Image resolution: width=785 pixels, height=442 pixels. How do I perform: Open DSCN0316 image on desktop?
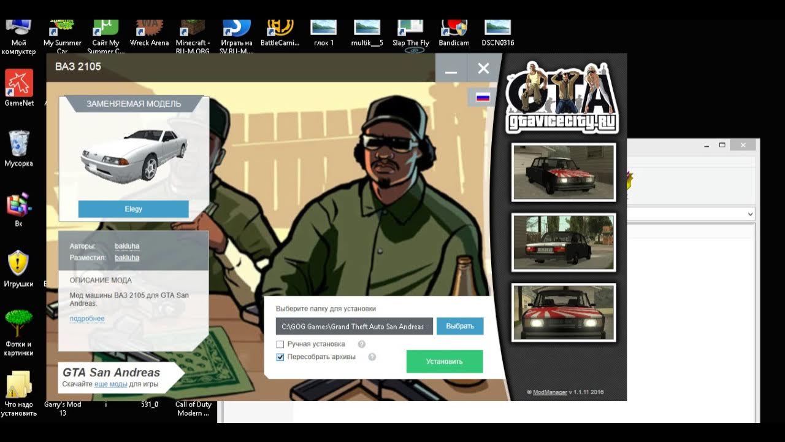pyautogui.click(x=497, y=34)
